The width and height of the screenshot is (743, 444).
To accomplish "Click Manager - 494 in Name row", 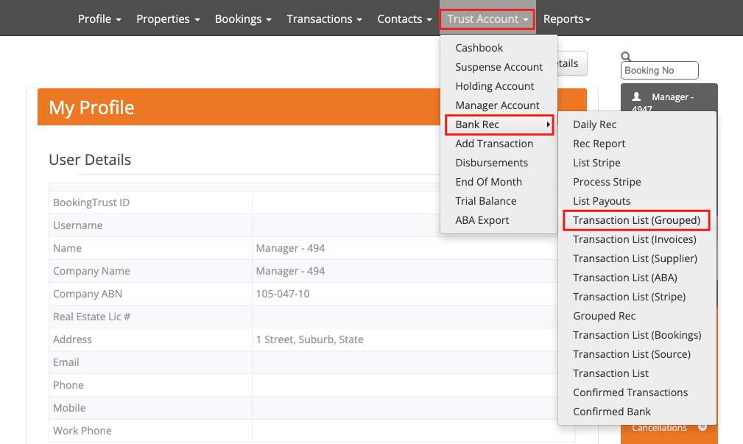I will pos(290,248).
